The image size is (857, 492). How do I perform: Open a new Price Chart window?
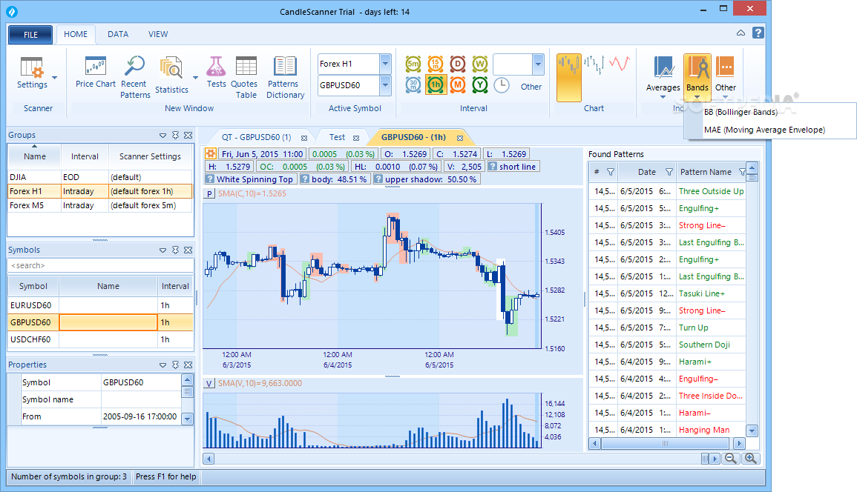click(x=95, y=73)
